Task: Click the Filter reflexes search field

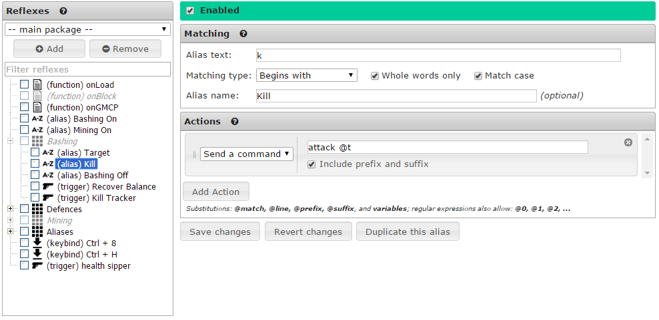Action: coord(87,69)
